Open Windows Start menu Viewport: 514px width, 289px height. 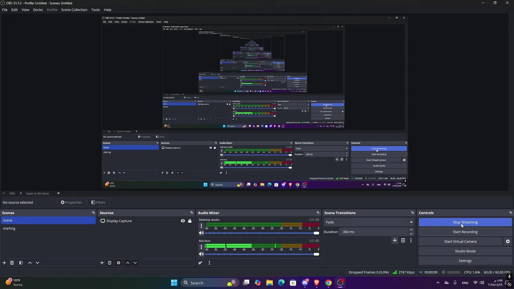[174, 283]
